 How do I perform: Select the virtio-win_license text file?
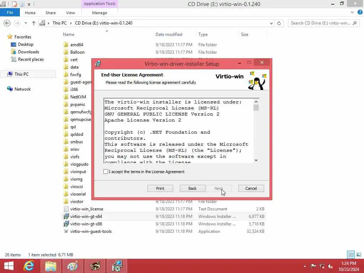tap(87, 209)
